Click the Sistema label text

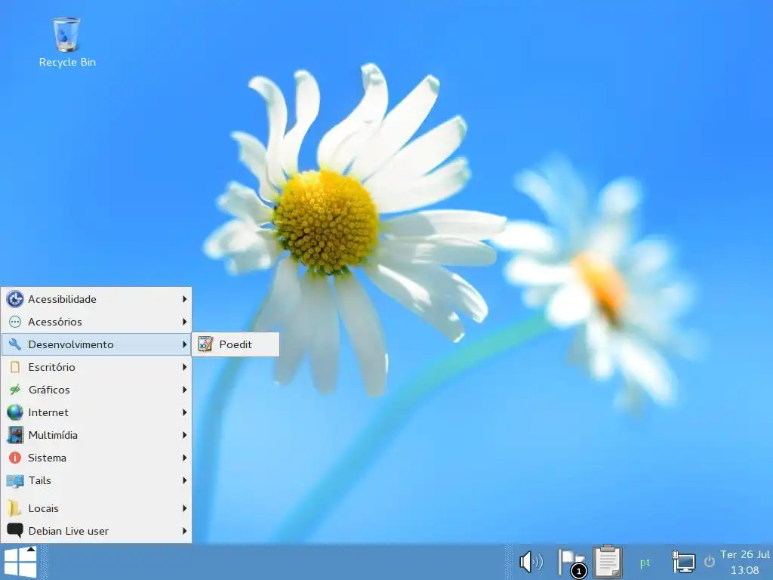[x=47, y=458]
